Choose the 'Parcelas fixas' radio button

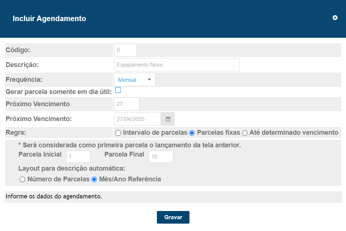click(x=192, y=133)
